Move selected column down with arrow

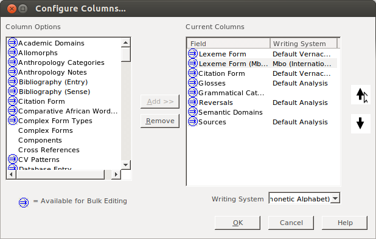click(x=361, y=124)
